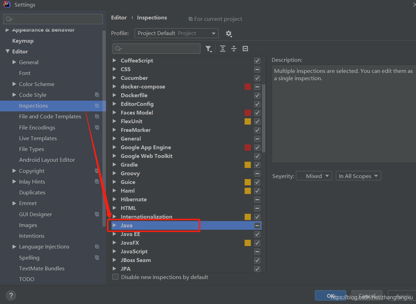This screenshot has height=304, width=416.
Task: Collapse all inspection groups icon
Action: click(234, 49)
